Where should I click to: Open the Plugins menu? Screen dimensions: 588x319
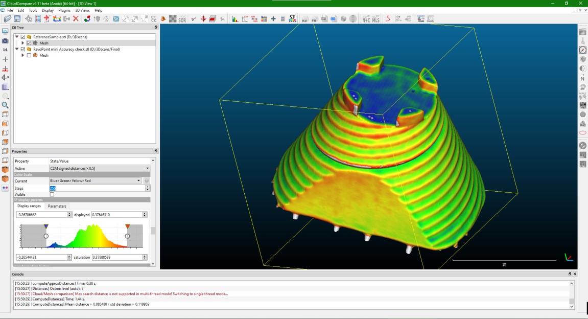pos(64,10)
